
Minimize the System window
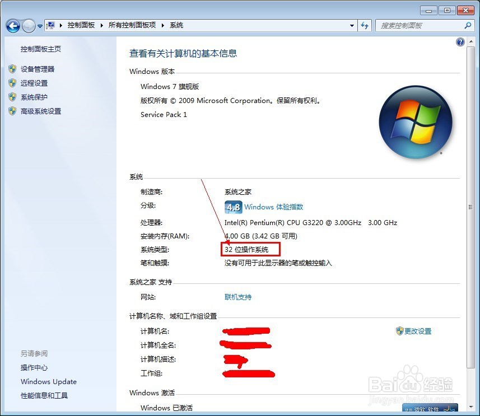(x=428, y=11)
